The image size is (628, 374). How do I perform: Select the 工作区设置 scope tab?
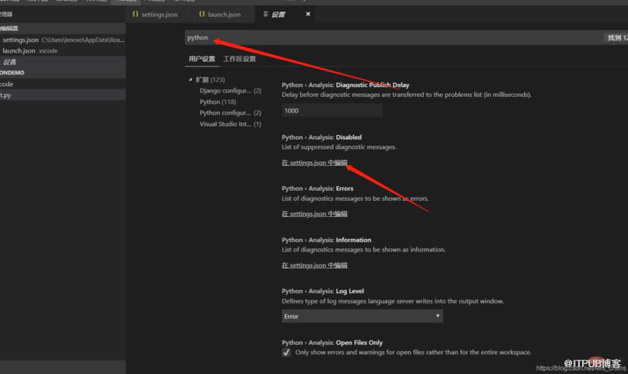click(239, 59)
